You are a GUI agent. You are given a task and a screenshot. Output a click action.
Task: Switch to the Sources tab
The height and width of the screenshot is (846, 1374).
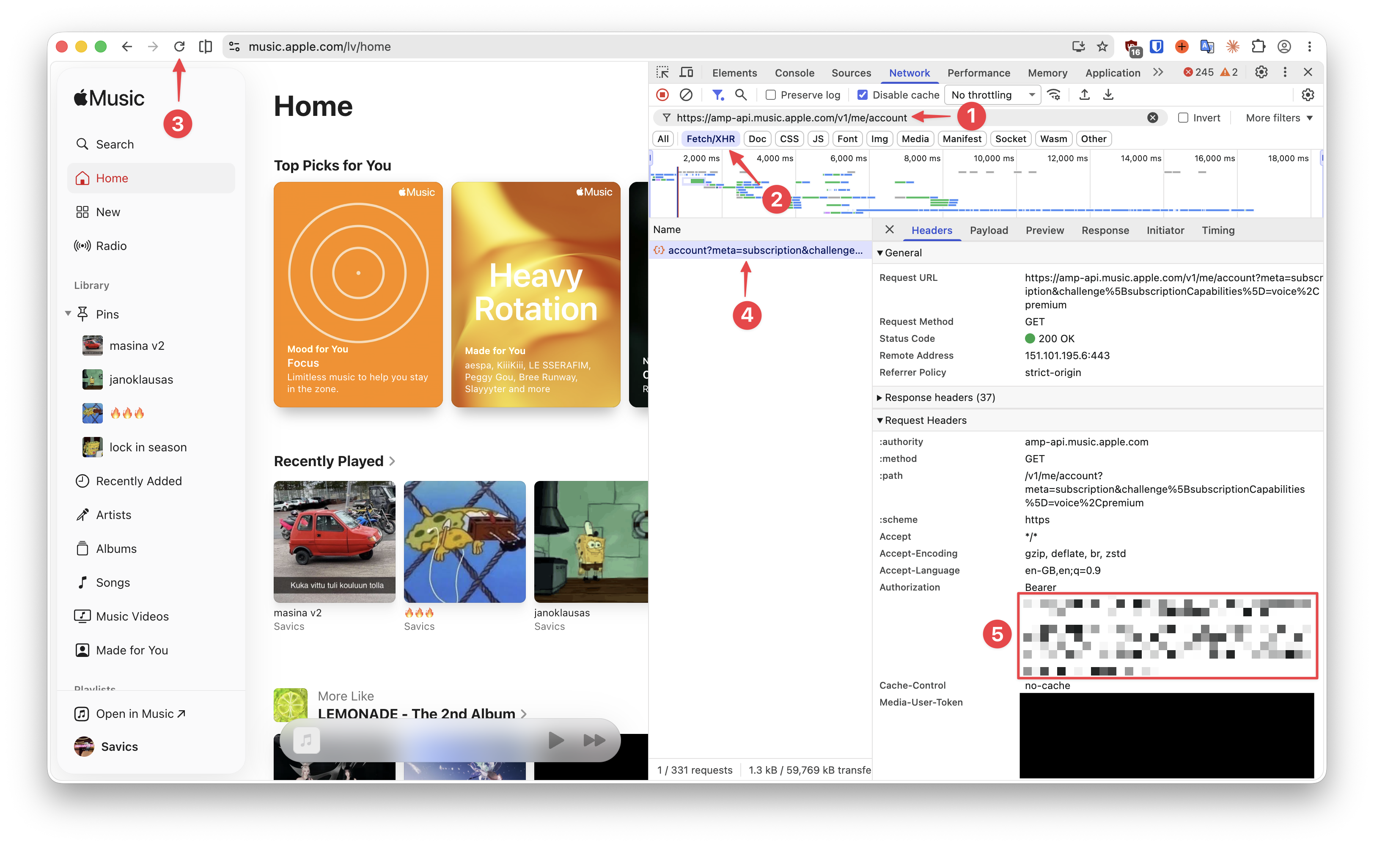(x=851, y=73)
